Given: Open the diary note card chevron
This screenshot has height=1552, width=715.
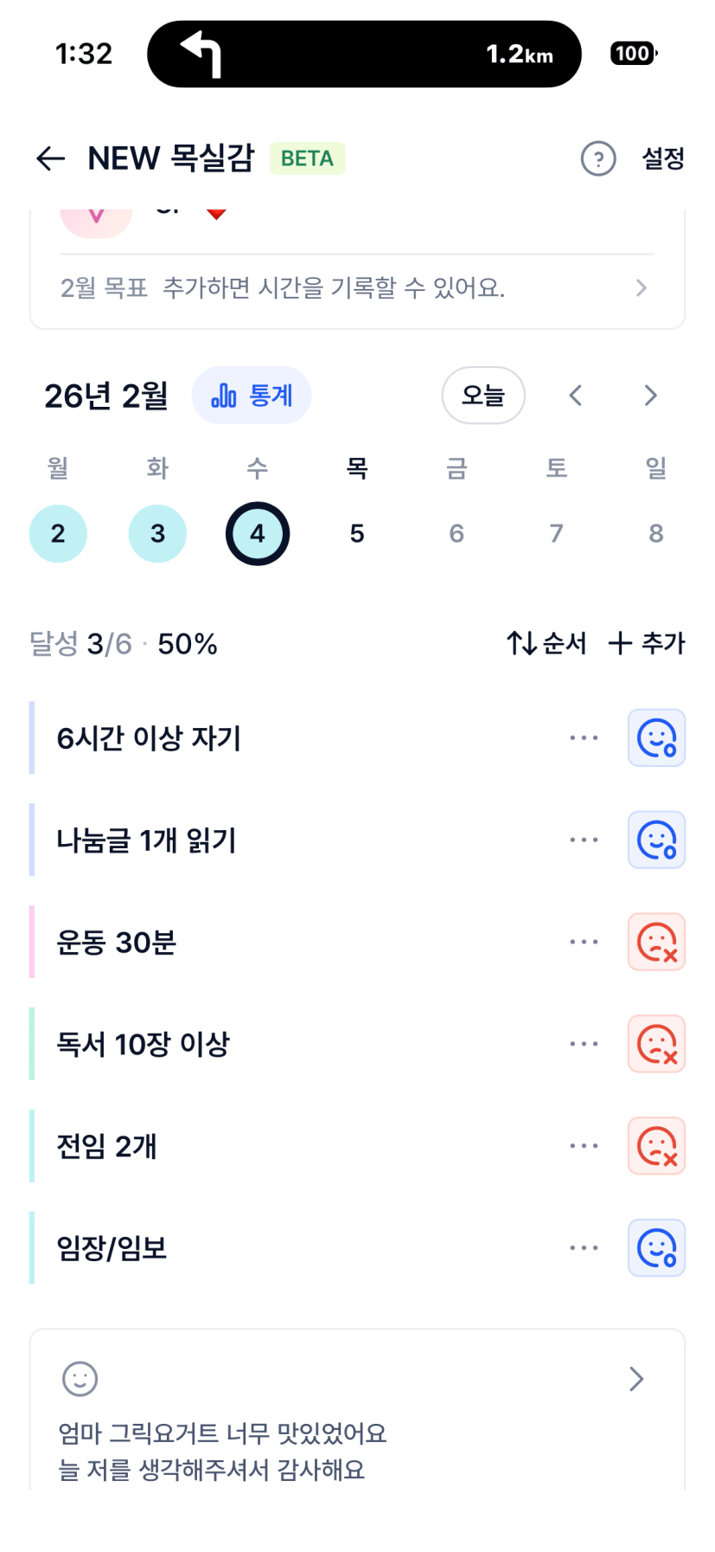Looking at the screenshot, I should tap(636, 1379).
